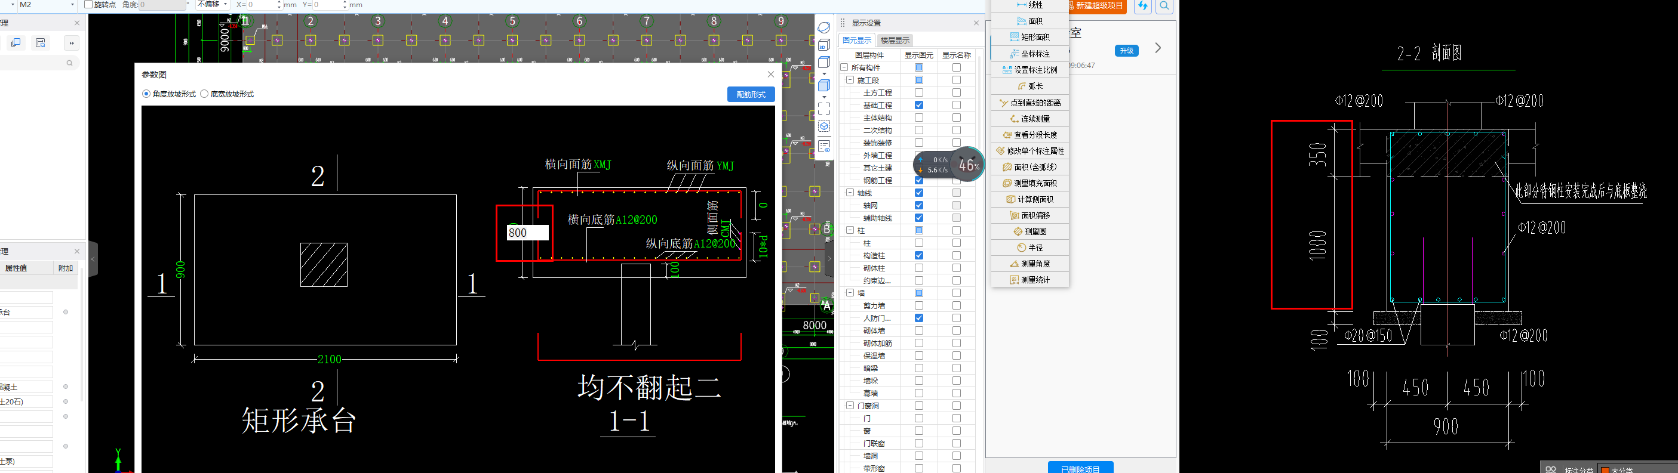Select 面积(含弧线) tool
1678x473 pixels.
pyautogui.click(x=1029, y=166)
